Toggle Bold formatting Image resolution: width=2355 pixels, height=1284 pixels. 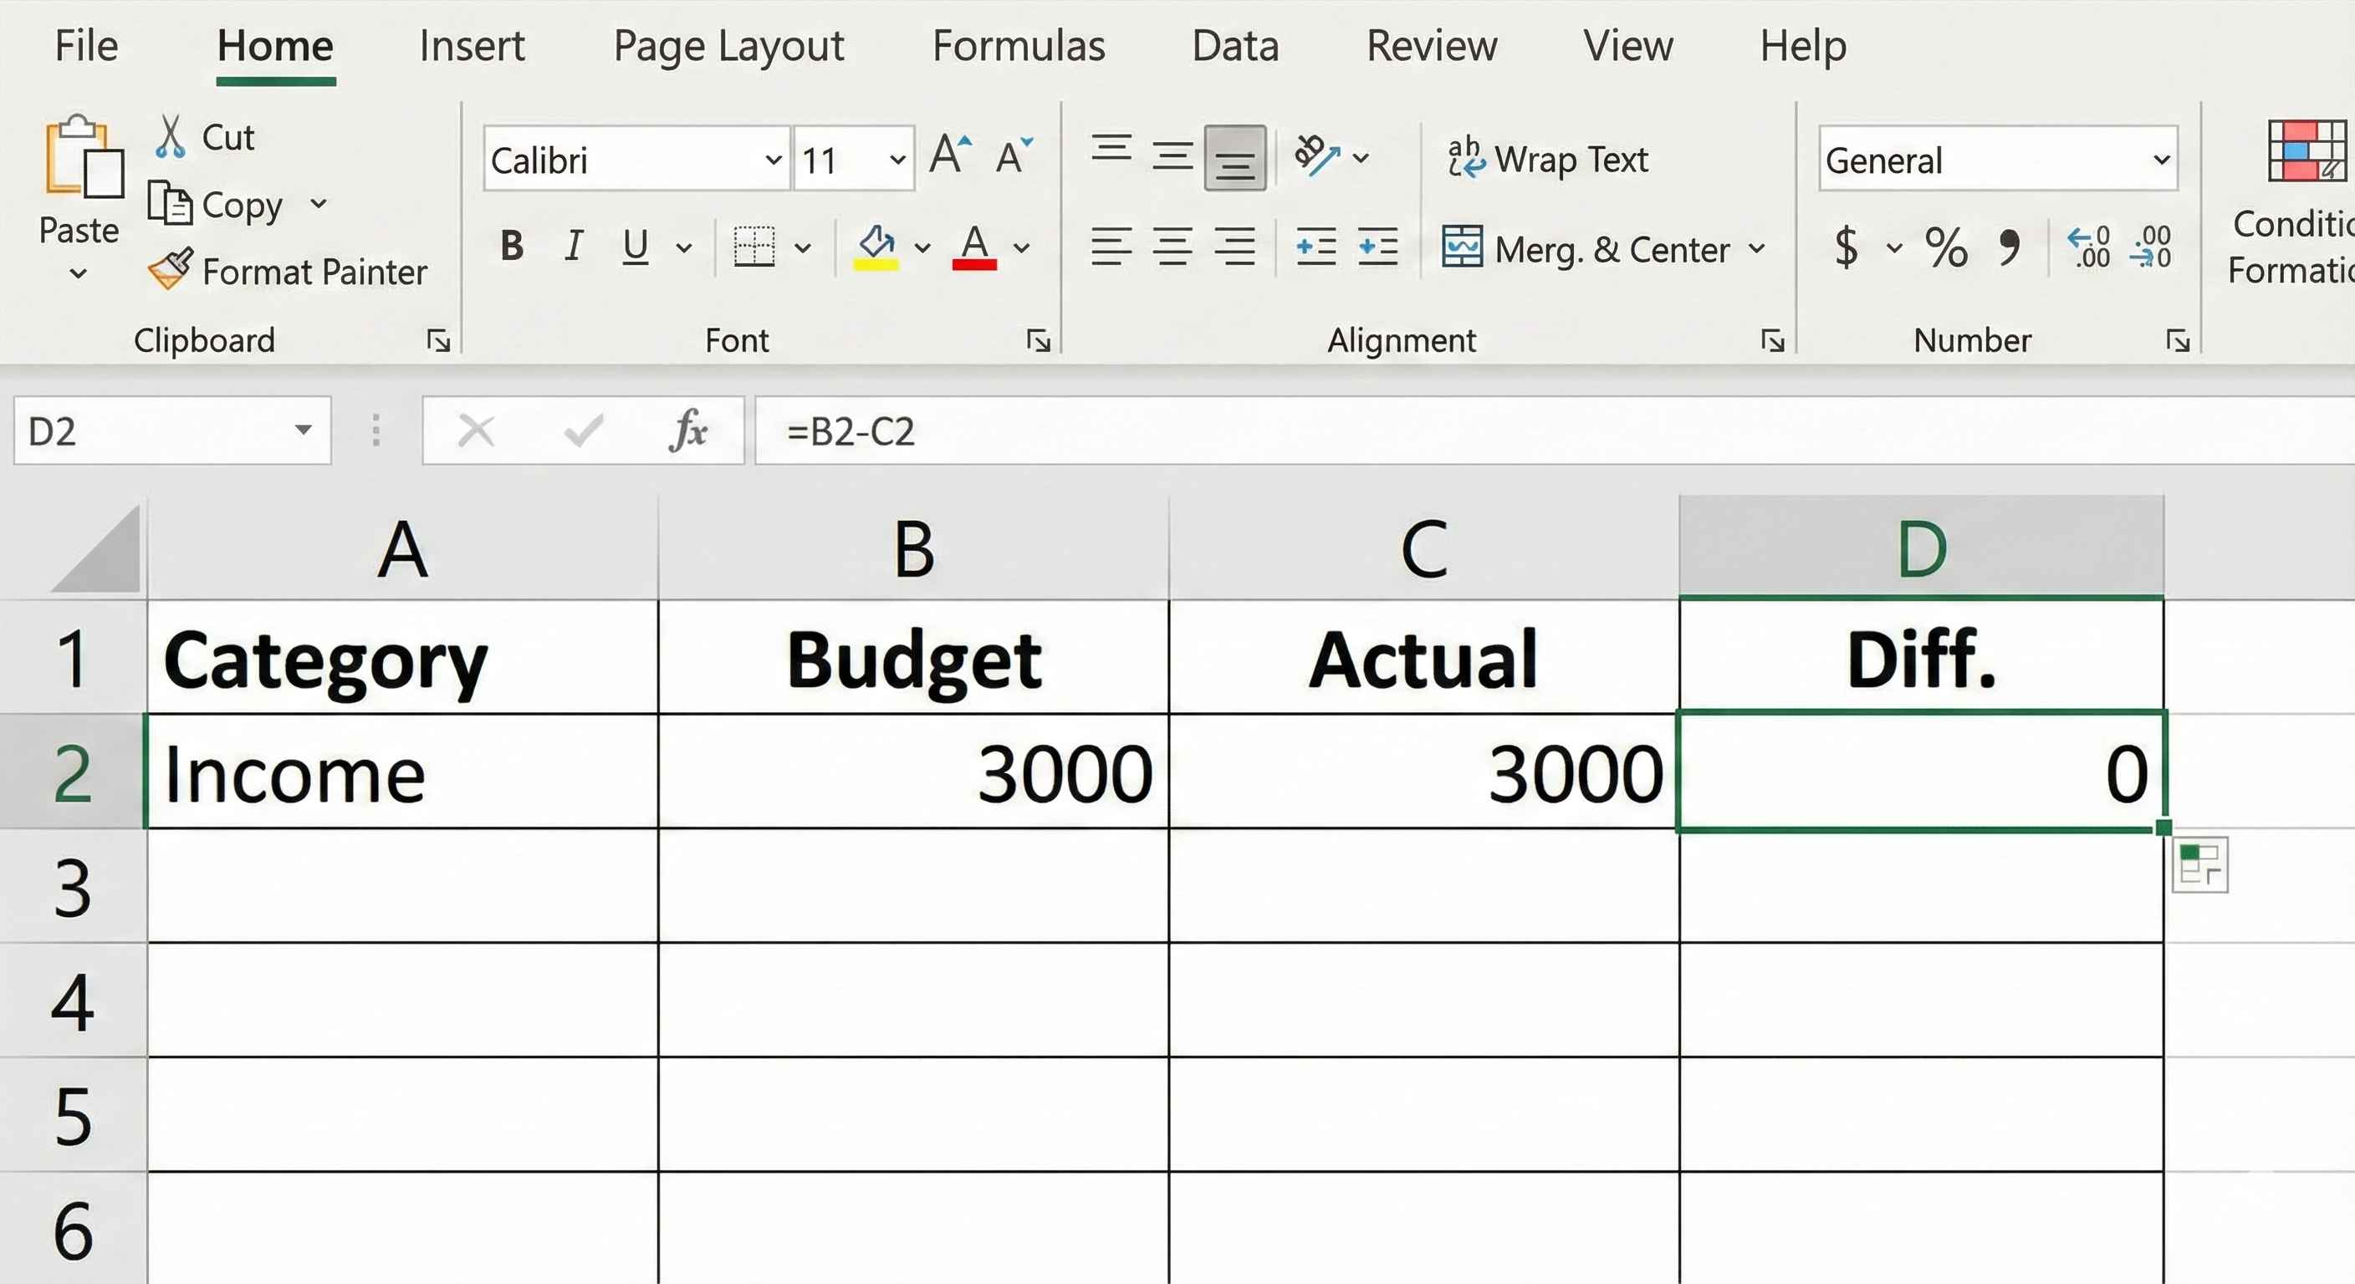[512, 247]
